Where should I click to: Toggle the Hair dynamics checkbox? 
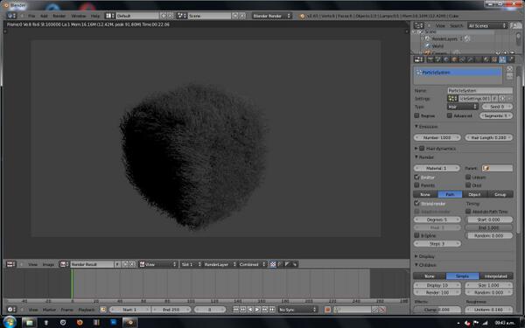point(422,149)
